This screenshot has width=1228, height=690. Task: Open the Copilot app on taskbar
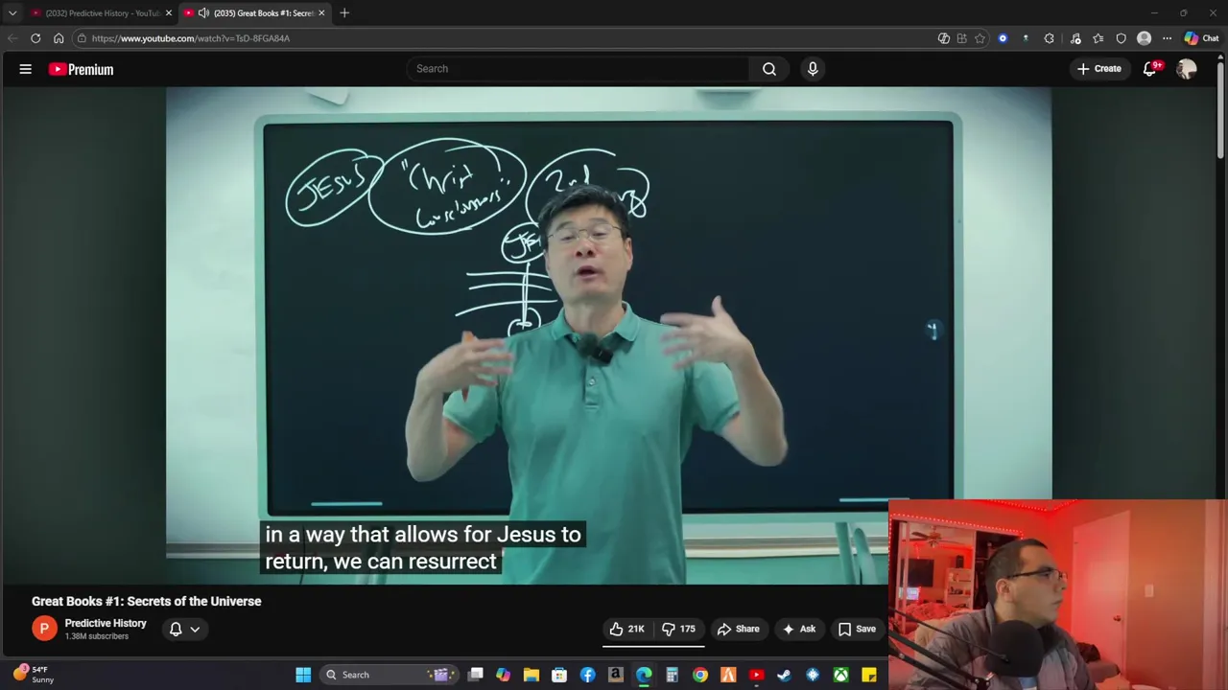(x=503, y=675)
